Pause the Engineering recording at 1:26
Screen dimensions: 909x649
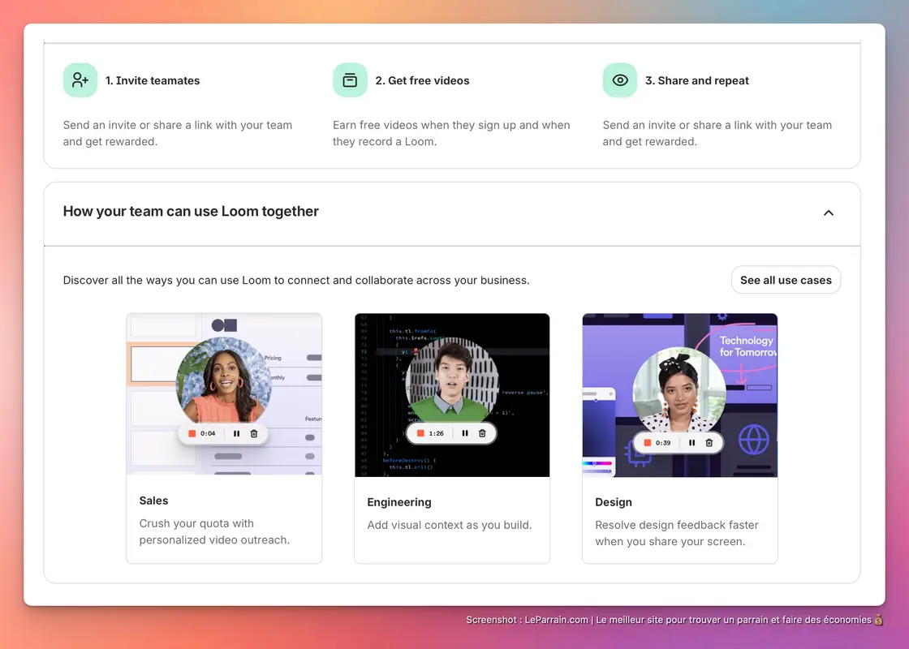click(x=465, y=433)
